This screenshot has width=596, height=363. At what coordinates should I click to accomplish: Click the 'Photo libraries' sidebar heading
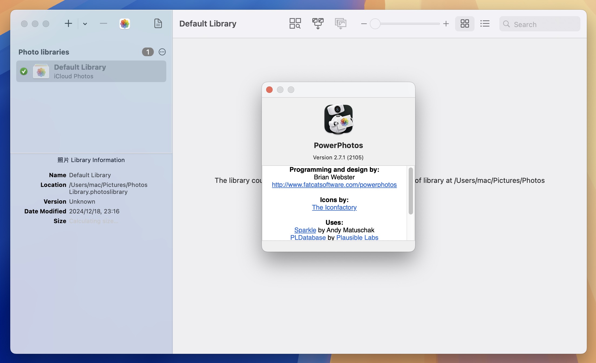tap(44, 52)
